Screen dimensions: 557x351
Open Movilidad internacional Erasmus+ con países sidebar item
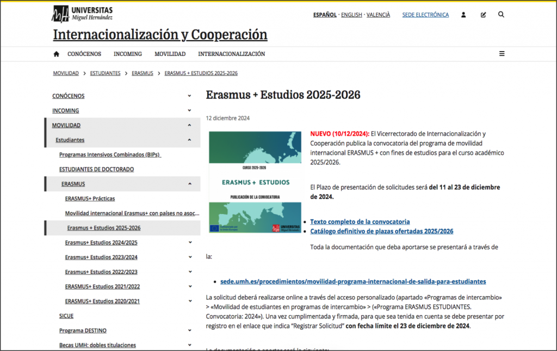click(132, 214)
